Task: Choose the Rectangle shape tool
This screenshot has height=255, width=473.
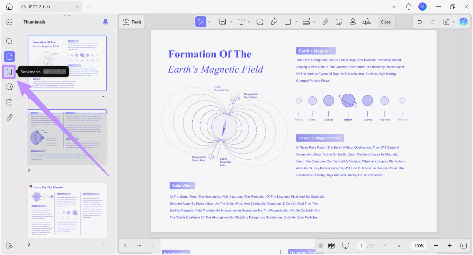Action: point(288,22)
